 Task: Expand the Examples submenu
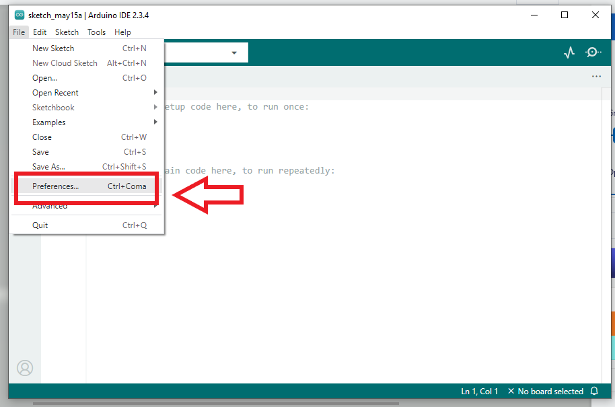click(x=86, y=122)
